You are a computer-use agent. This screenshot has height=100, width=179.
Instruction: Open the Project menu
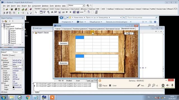tap(24, 6)
